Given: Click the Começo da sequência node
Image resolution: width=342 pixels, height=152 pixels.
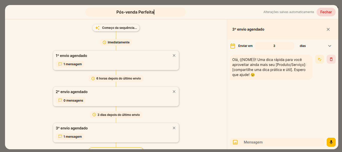Looking at the screenshot, I should point(116,28).
